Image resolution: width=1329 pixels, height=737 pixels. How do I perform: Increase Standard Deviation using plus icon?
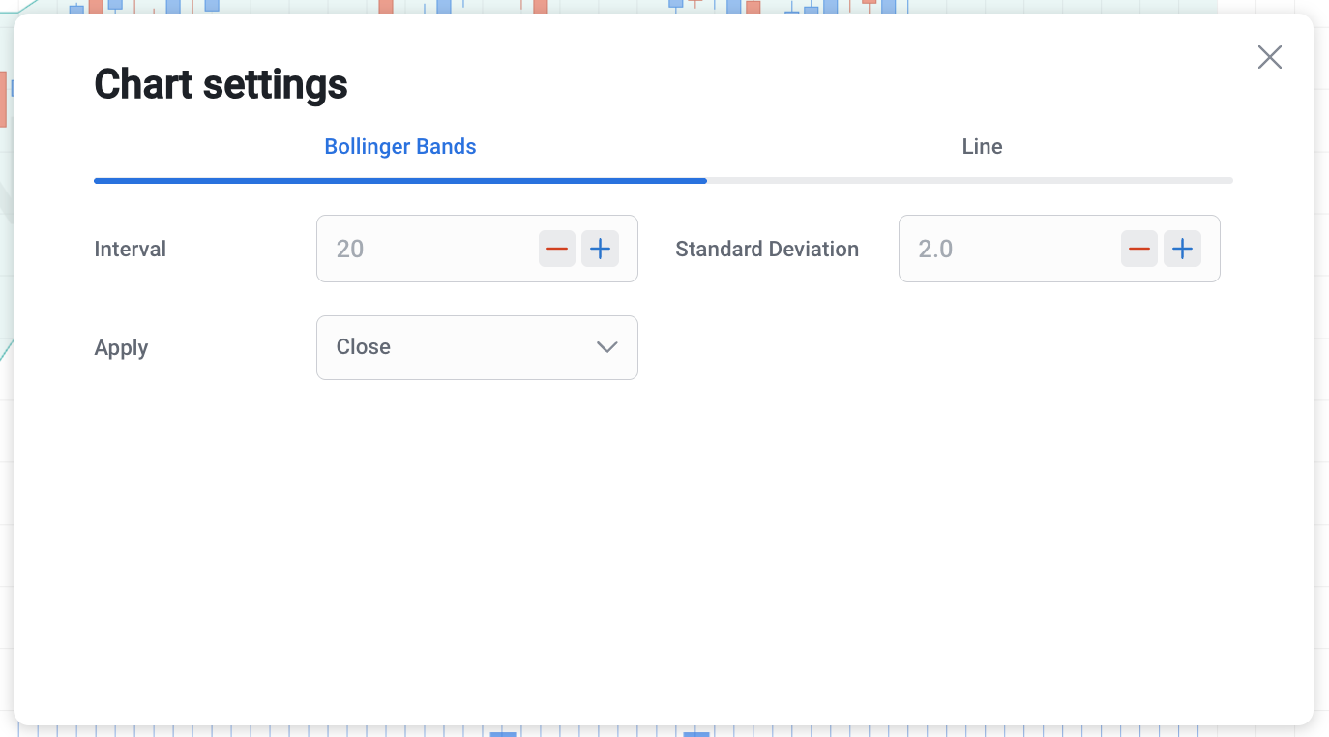(1182, 249)
